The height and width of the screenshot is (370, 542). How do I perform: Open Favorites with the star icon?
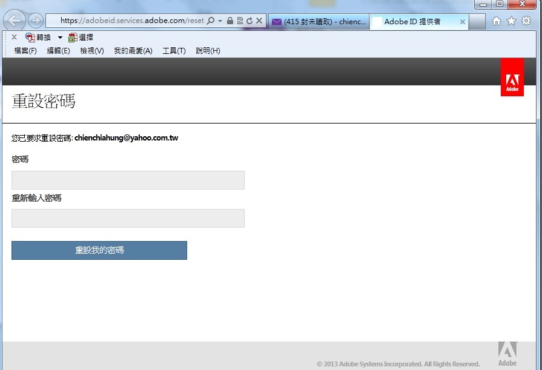(x=511, y=21)
